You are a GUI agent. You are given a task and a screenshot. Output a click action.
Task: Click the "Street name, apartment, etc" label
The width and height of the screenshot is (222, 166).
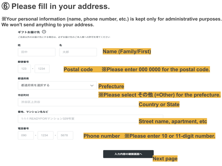pyautogui.click(x=173, y=121)
